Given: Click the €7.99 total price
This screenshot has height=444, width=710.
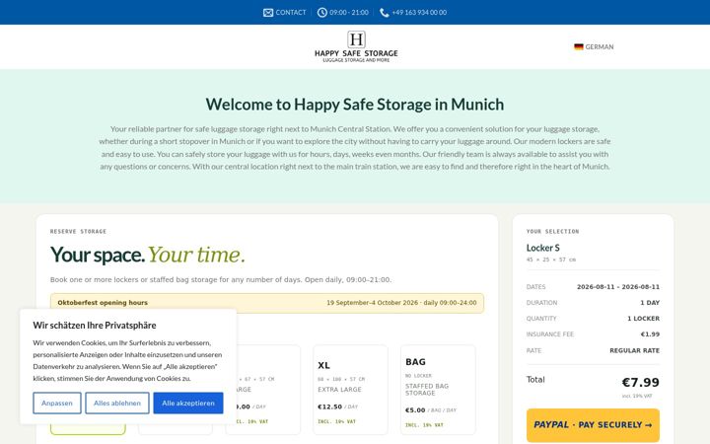Looking at the screenshot, I should (640, 383).
